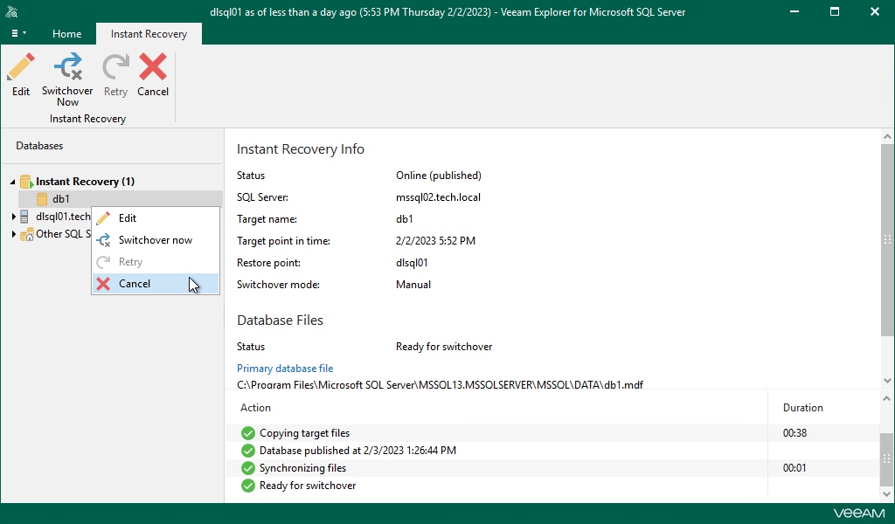Click the Edit pencil ribbon button
Screen dimensions: 895x524
[21, 75]
